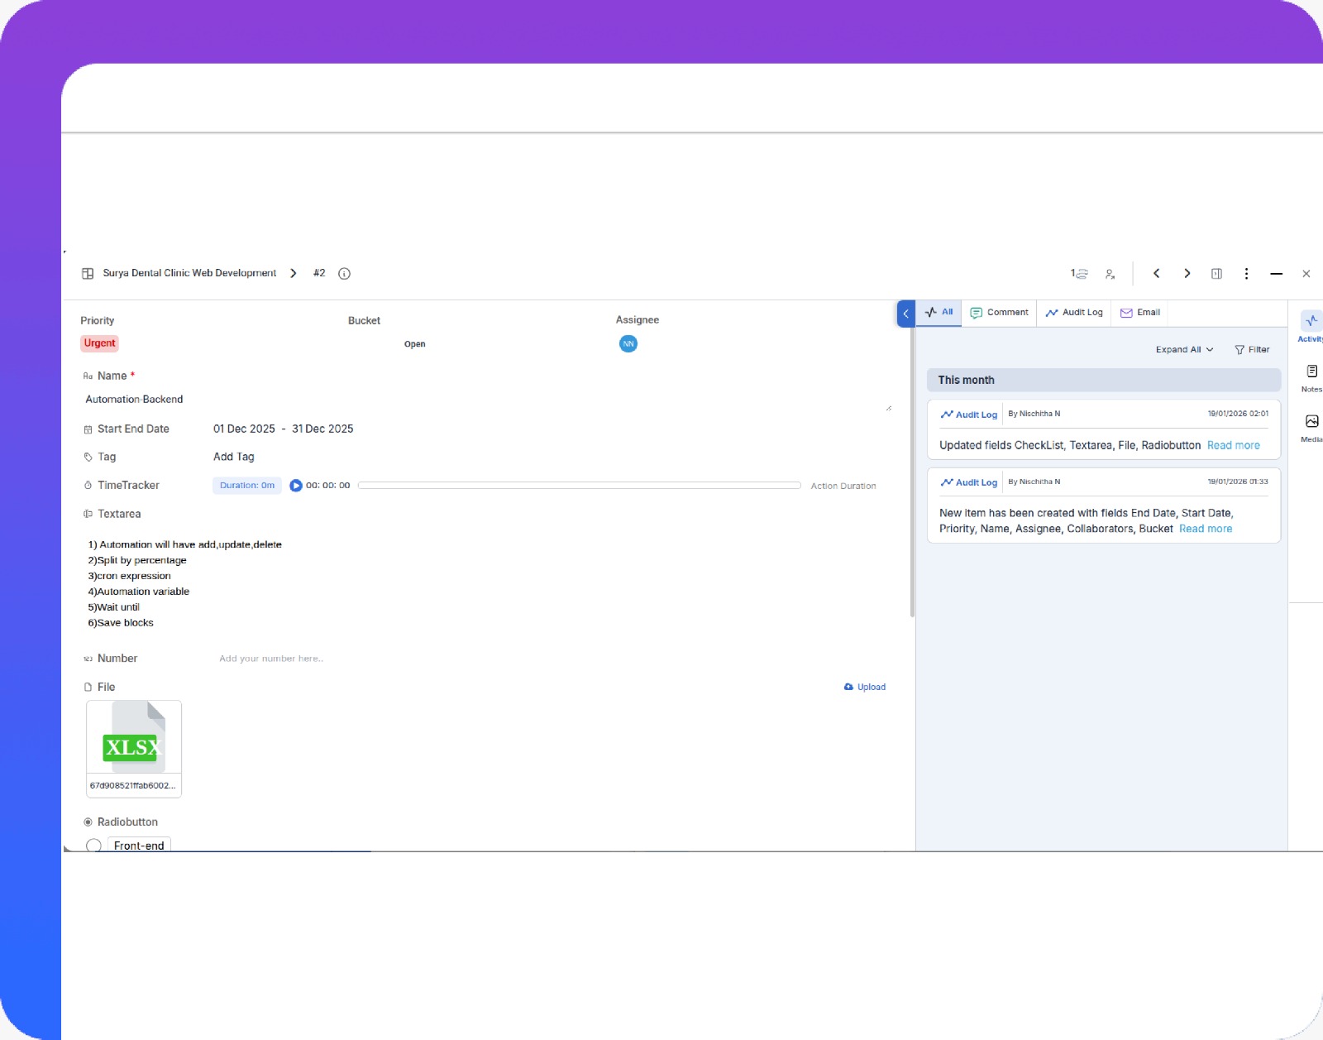Switch to the Audit Log tab
This screenshot has height=1040, width=1323.
[x=1073, y=313]
